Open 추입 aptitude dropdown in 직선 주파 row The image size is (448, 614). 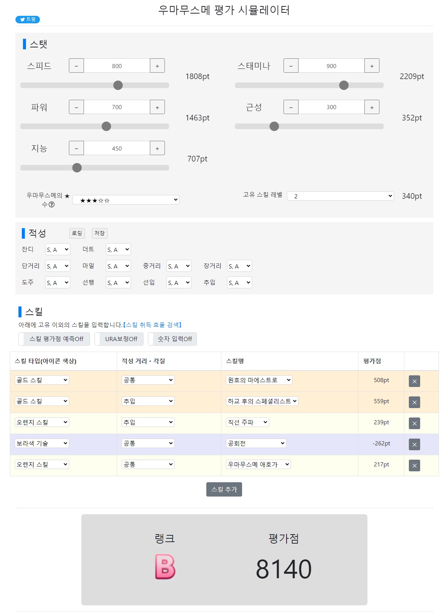148,422
